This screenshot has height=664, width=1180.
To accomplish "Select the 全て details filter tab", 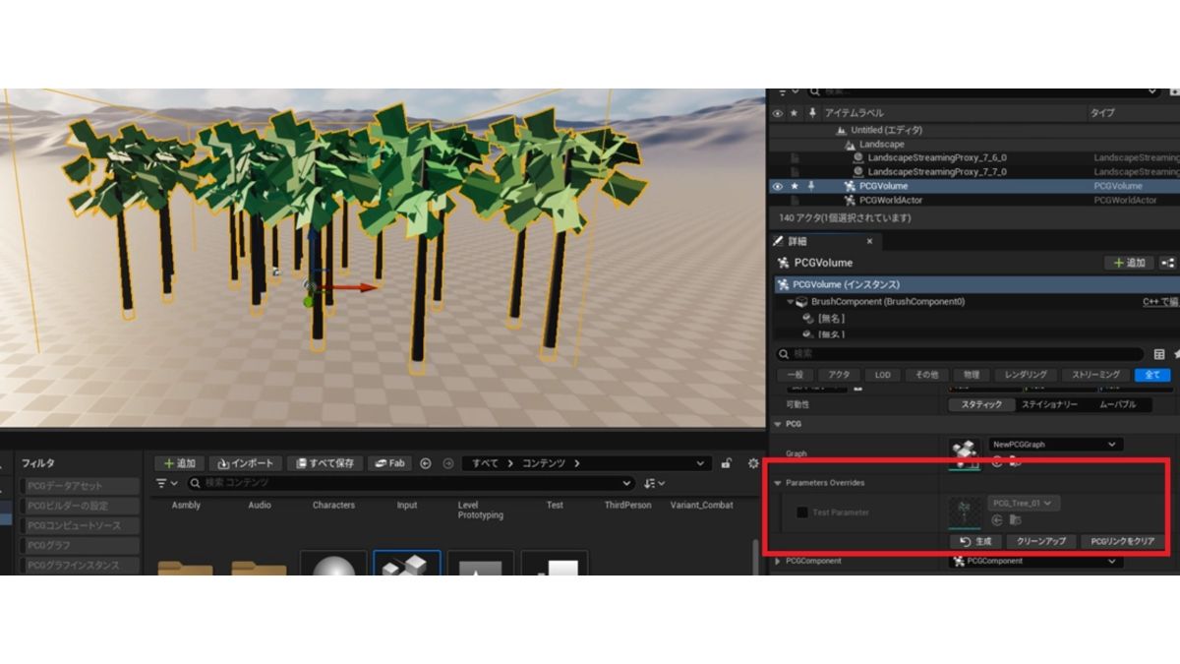I will coord(1152,375).
